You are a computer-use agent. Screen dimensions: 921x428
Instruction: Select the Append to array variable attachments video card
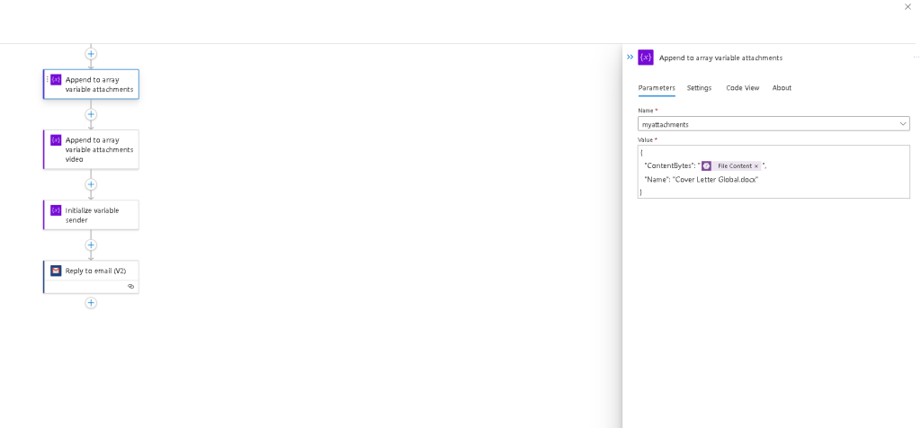click(x=91, y=149)
